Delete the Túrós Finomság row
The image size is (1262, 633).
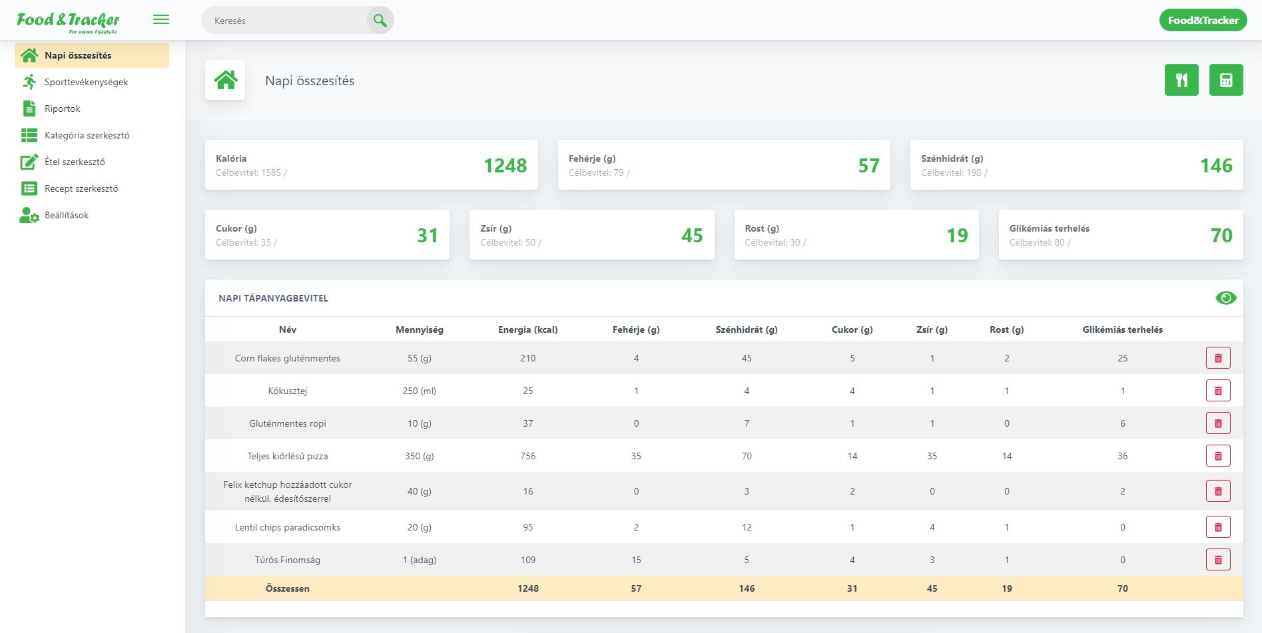tap(1218, 560)
